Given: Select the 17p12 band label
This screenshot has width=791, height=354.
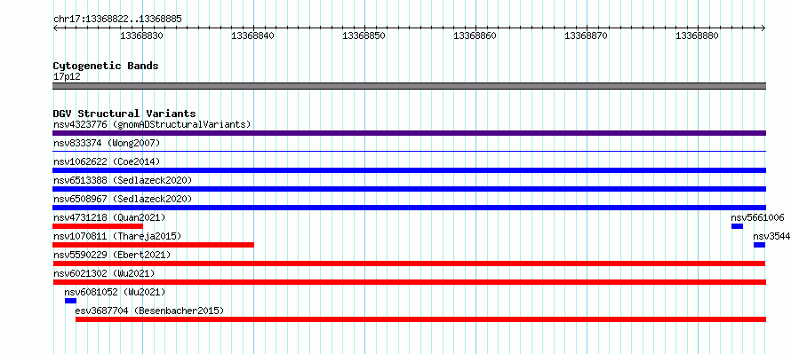Looking at the screenshot, I should click(67, 76).
